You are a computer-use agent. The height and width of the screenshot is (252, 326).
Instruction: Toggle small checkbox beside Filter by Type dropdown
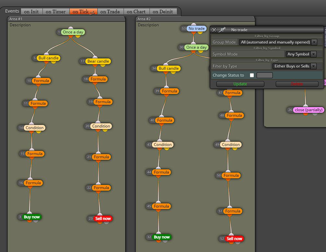(x=319, y=66)
